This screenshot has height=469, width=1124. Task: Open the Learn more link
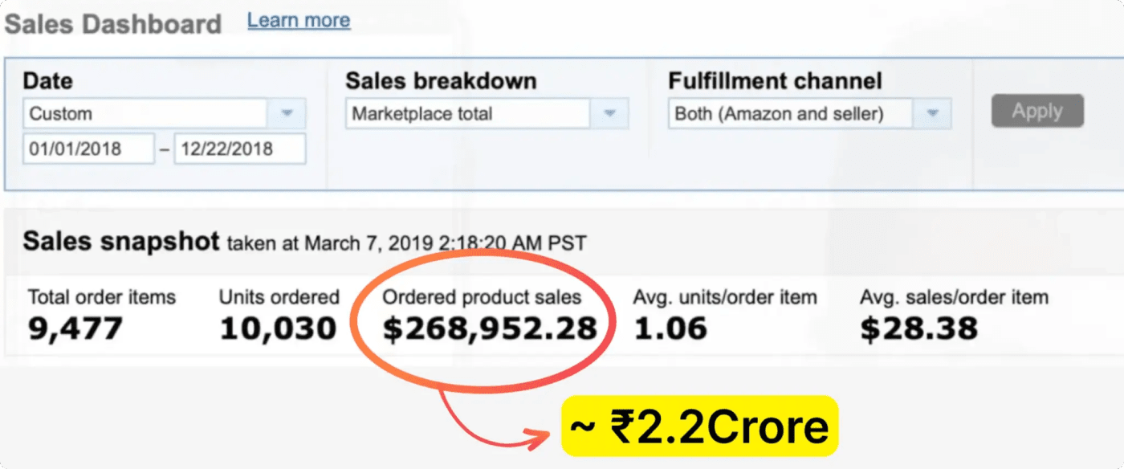[299, 20]
